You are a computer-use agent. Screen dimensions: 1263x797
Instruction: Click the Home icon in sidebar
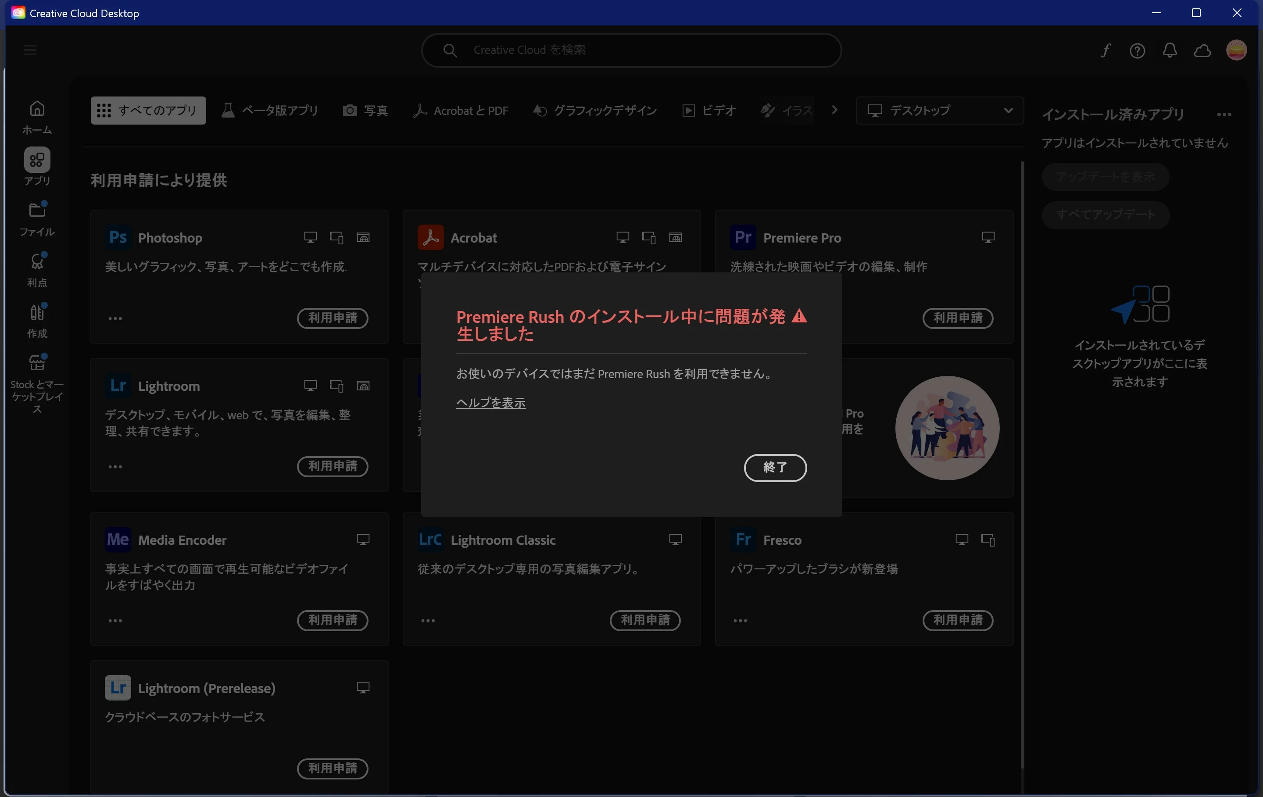37,109
